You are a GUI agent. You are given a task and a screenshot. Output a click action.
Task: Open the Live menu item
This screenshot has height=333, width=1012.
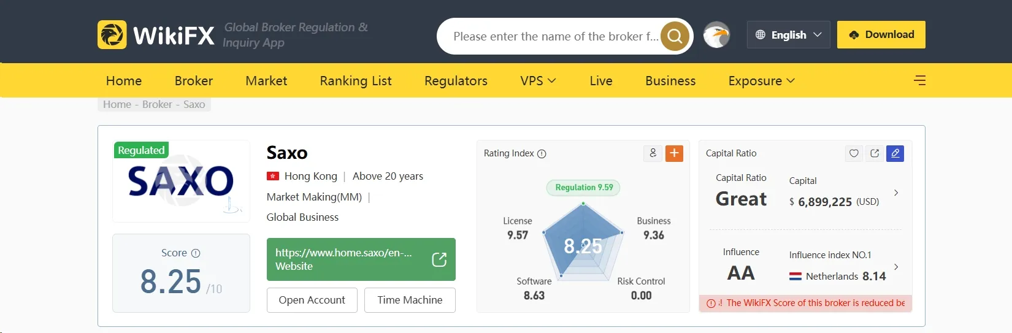[x=601, y=81]
